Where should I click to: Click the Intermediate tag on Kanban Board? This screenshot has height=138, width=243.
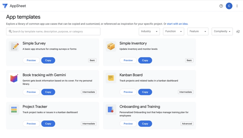(186, 92)
